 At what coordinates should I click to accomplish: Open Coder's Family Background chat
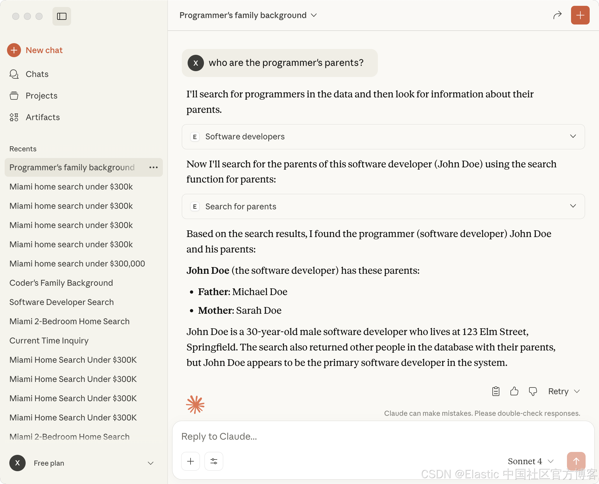pos(61,283)
